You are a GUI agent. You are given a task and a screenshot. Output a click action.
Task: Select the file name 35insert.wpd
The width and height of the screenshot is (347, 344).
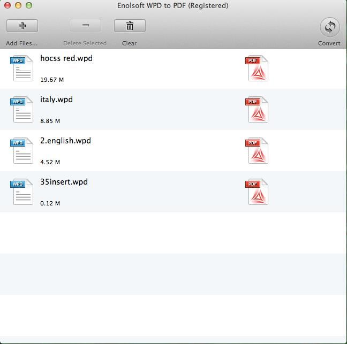64,182
